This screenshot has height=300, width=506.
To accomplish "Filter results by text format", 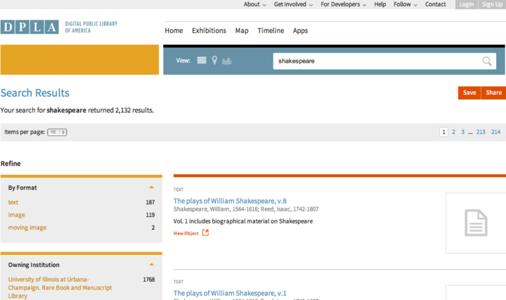I will tap(13, 202).
